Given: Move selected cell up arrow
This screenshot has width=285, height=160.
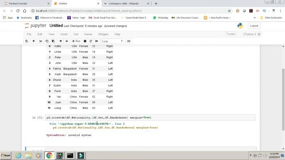Looking at the screenshot, I should coord(61,41).
